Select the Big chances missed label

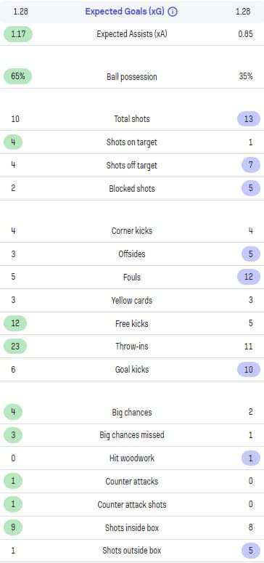tap(132, 435)
